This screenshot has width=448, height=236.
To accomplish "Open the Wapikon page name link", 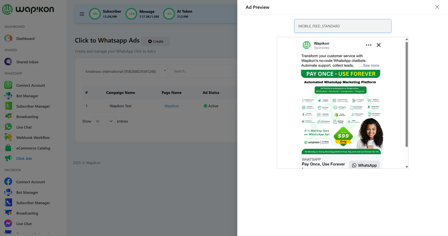I will click(x=171, y=106).
